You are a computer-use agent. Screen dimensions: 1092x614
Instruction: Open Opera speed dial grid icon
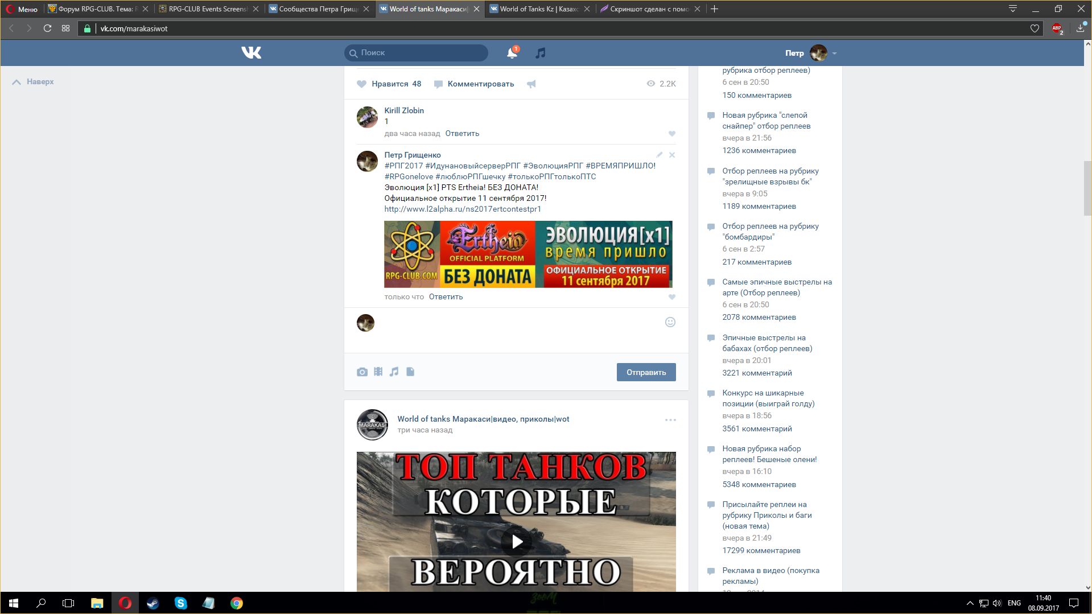(66, 28)
